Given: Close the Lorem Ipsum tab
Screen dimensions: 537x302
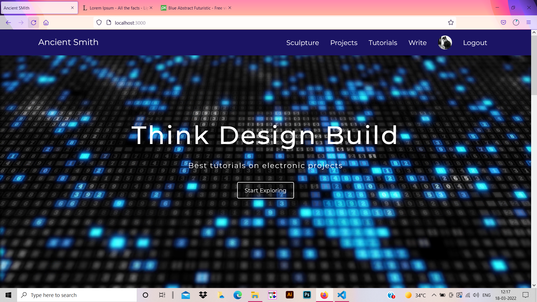Looking at the screenshot, I should [x=151, y=8].
